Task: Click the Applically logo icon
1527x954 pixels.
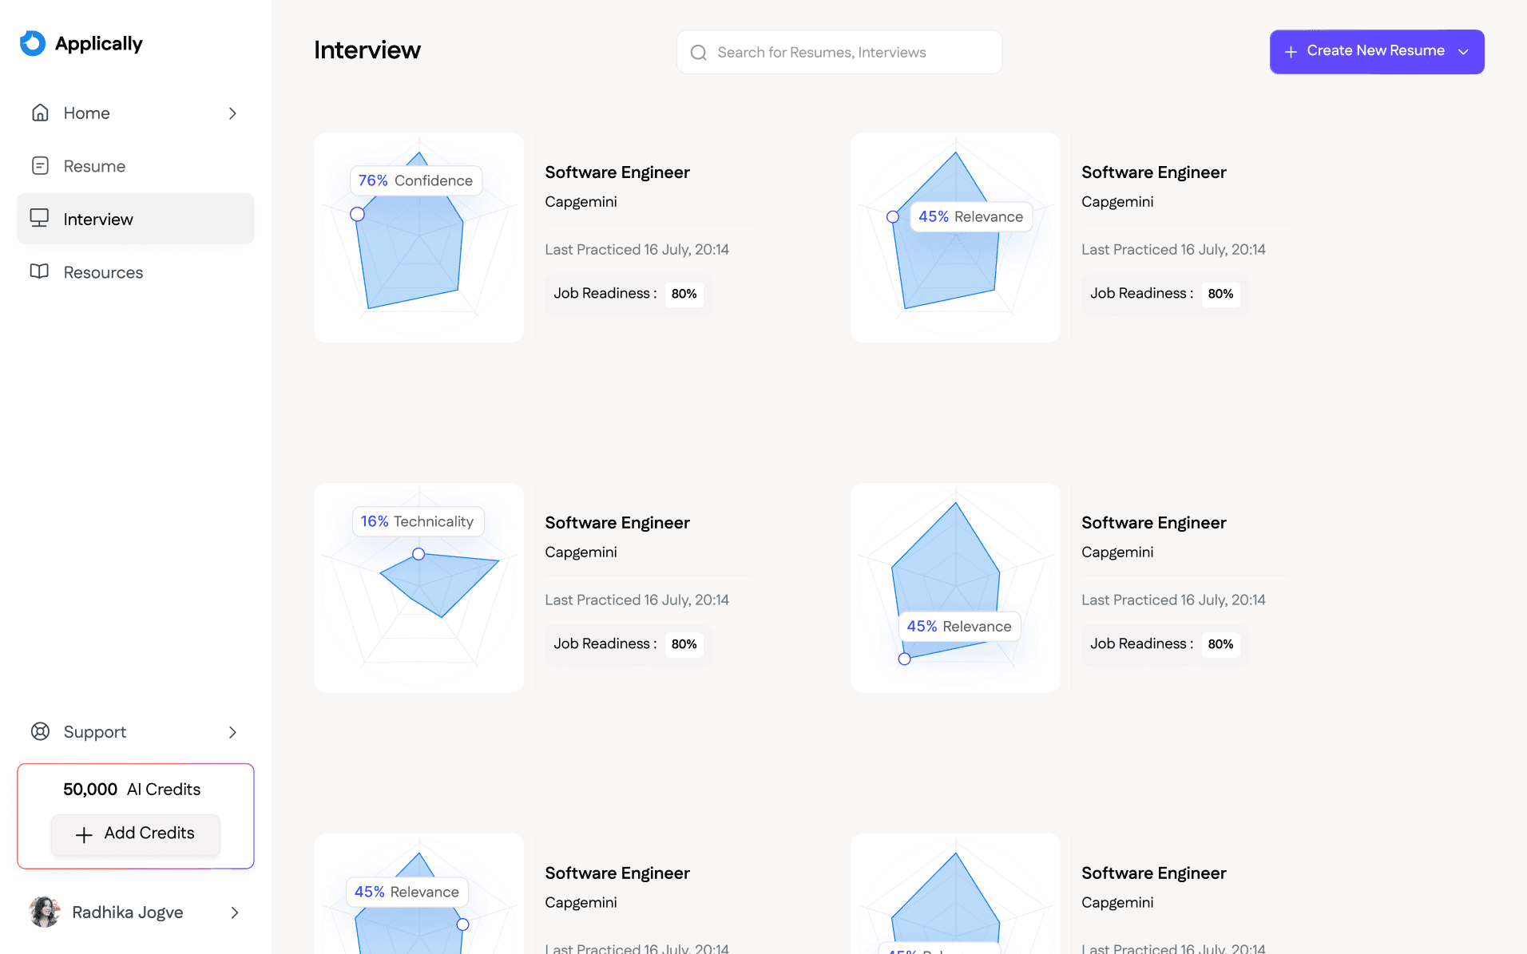Action: pos(33,43)
